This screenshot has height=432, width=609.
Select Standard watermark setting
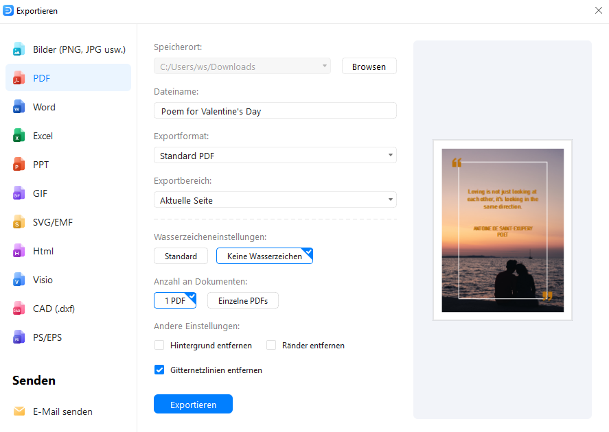tap(181, 256)
